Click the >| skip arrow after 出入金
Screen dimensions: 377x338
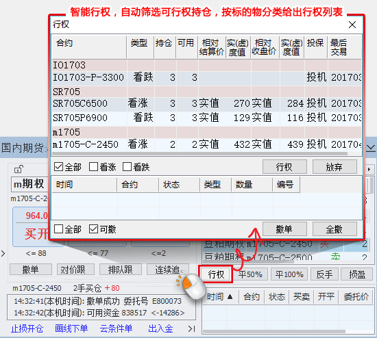(x=192, y=328)
